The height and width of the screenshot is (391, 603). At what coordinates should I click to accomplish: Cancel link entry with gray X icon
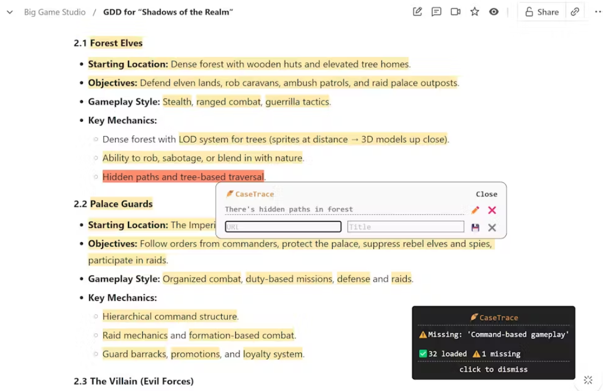492,227
